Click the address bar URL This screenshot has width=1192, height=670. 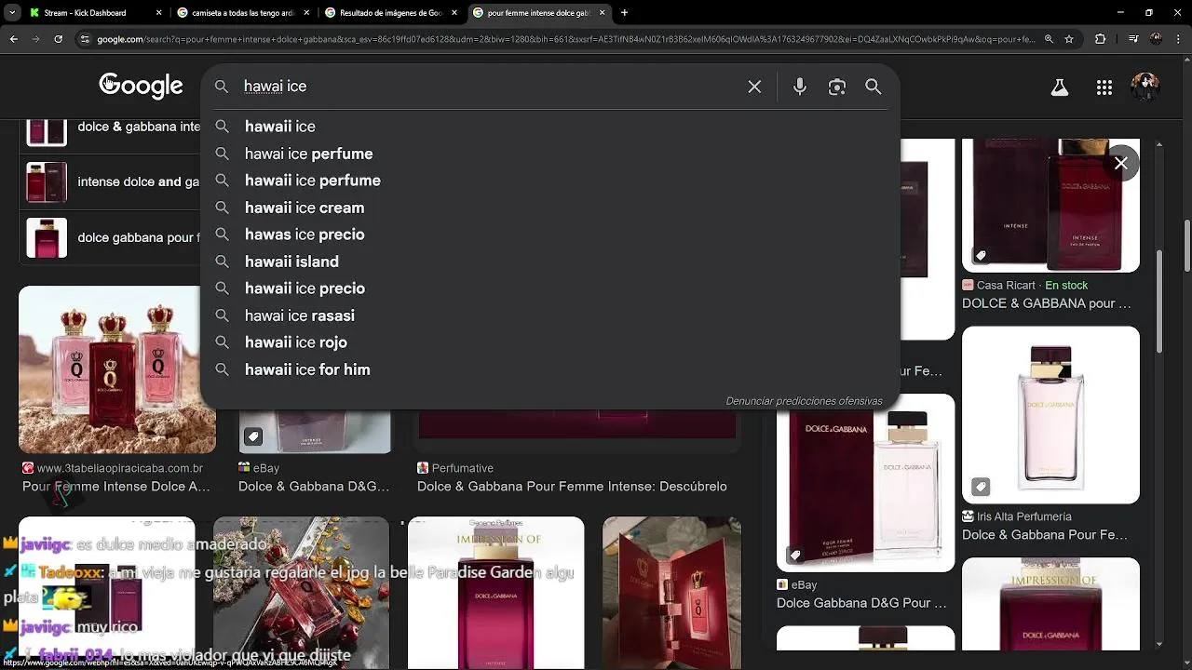click(x=565, y=39)
